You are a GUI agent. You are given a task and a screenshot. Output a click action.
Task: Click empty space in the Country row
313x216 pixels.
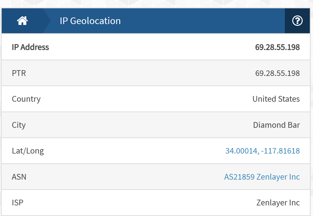146,99
